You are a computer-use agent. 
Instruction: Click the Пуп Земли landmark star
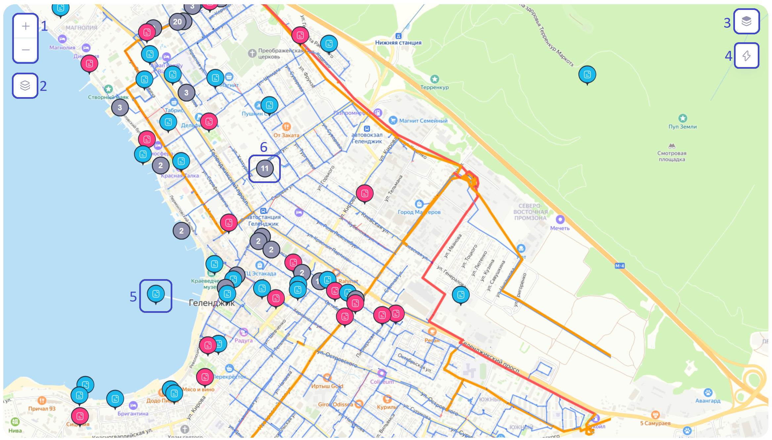(682, 118)
